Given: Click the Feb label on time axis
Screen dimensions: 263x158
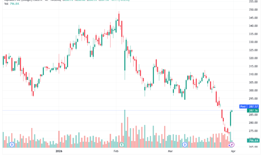Looking at the screenshot, I should (116, 152).
